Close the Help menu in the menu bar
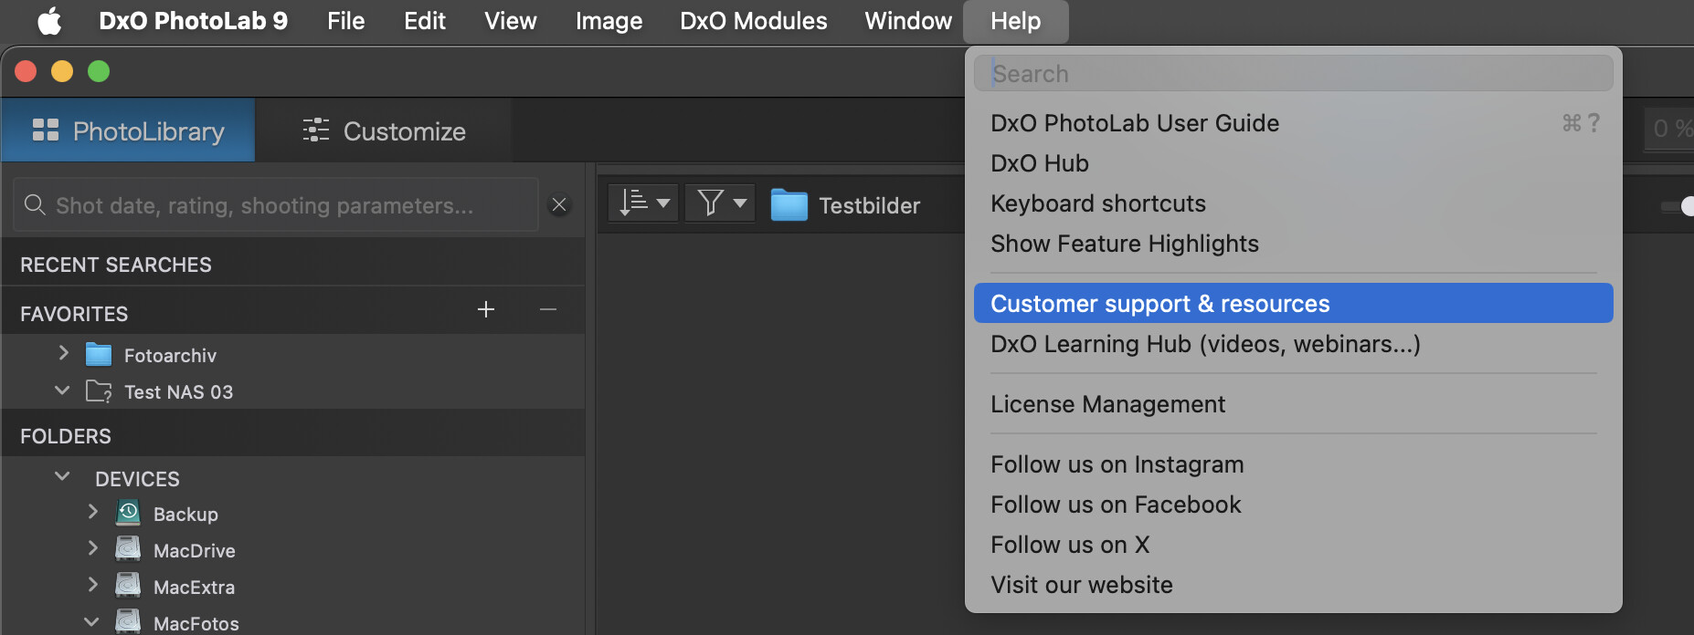 (x=1016, y=21)
